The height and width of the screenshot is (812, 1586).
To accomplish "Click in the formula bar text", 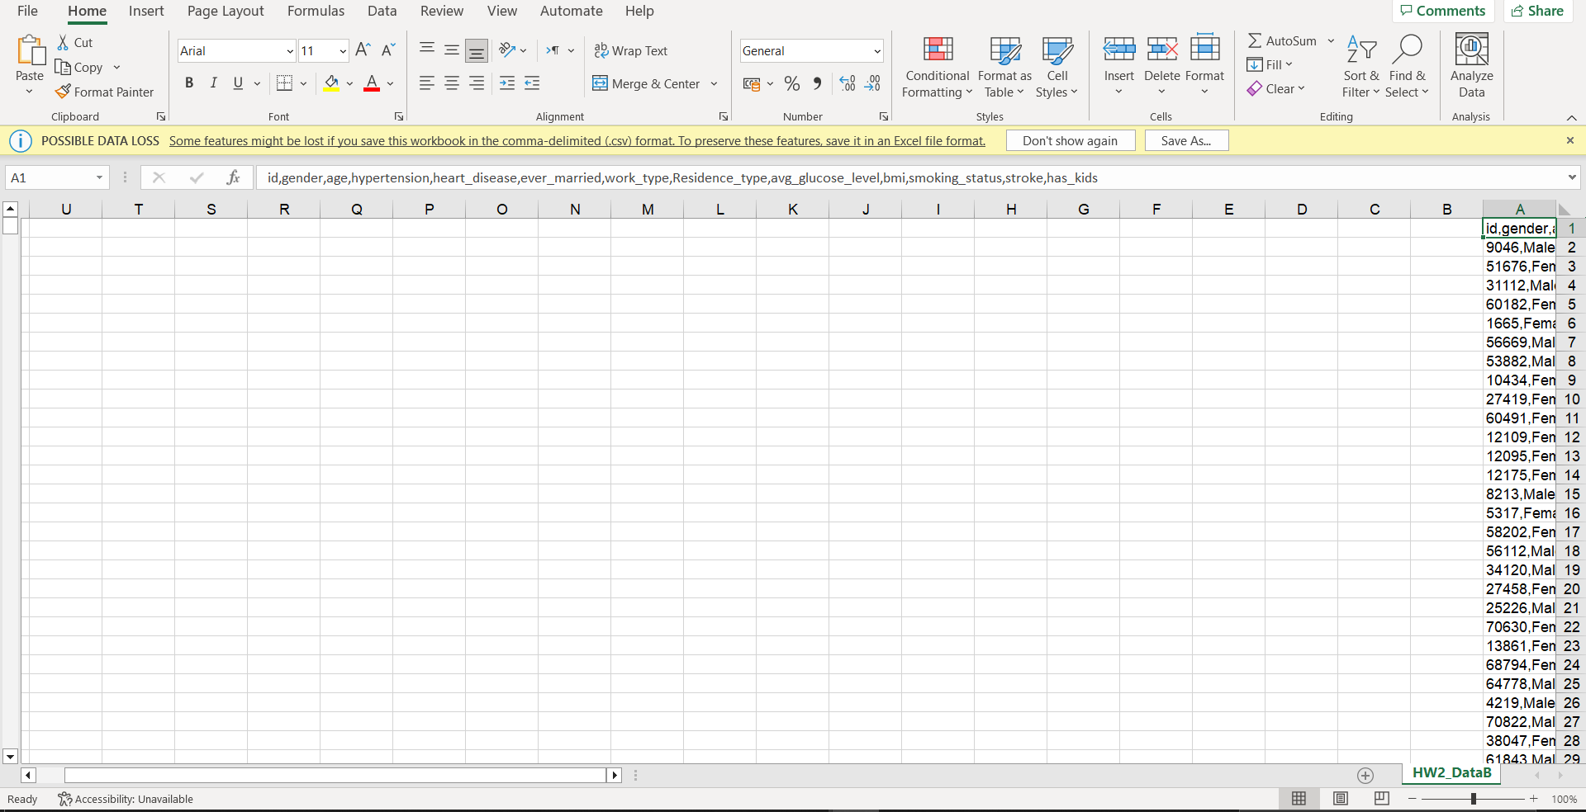I will click(682, 177).
